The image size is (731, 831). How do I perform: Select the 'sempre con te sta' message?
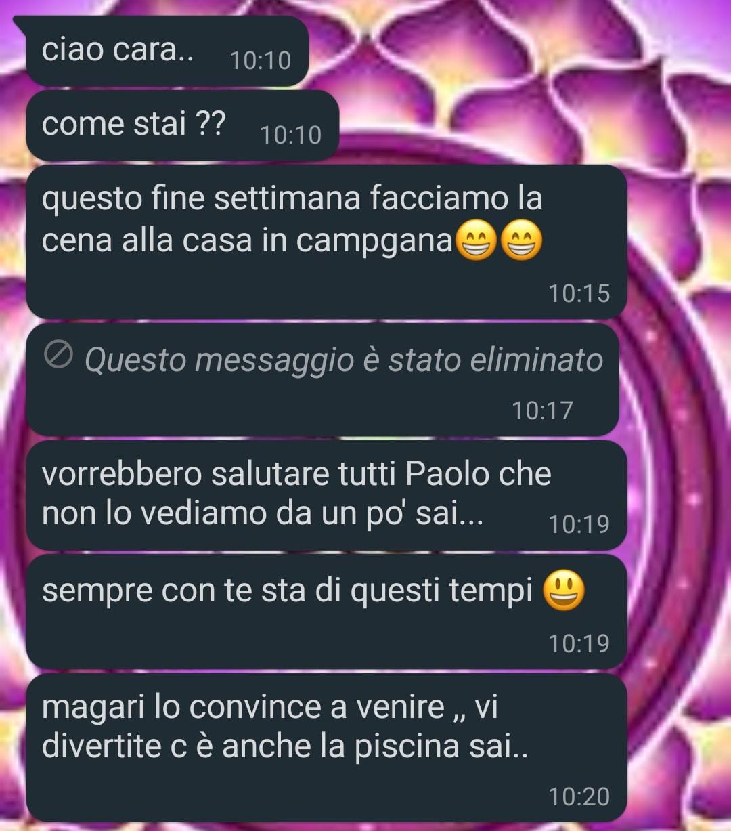coord(326,612)
